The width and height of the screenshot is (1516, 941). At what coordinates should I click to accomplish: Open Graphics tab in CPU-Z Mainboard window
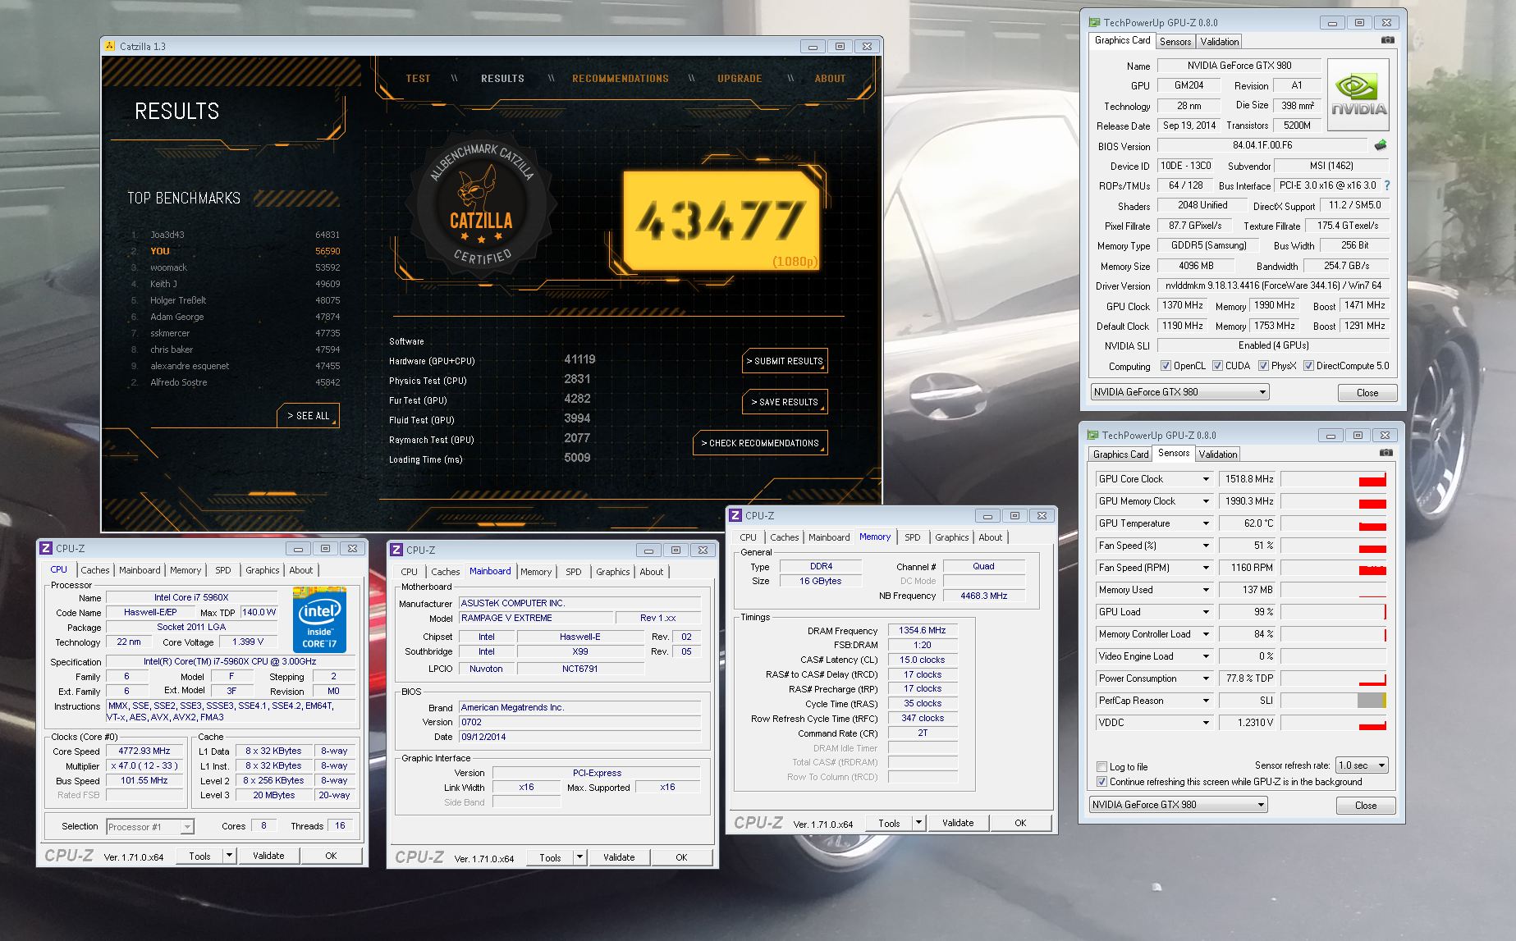613,572
